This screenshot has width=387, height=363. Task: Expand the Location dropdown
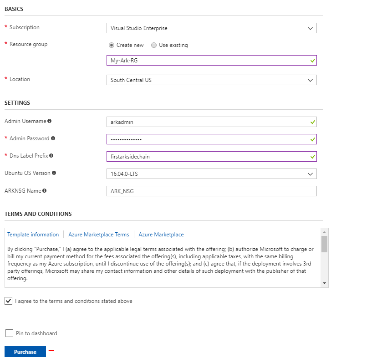click(211, 80)
